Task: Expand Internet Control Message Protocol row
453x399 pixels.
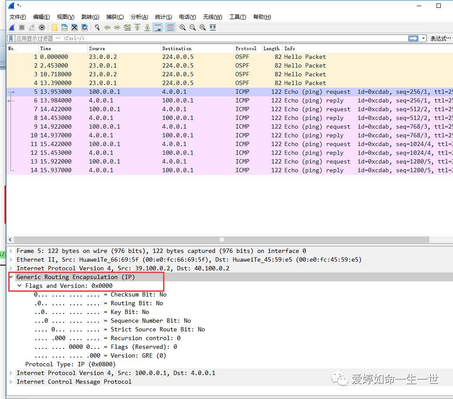Action: point(11,382)
